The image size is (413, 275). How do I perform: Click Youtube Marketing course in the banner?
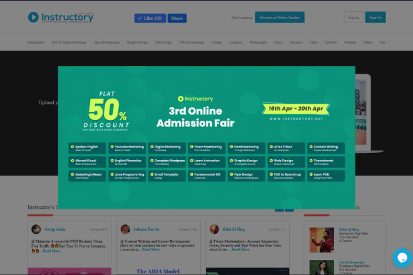click(x=127, y=148)
